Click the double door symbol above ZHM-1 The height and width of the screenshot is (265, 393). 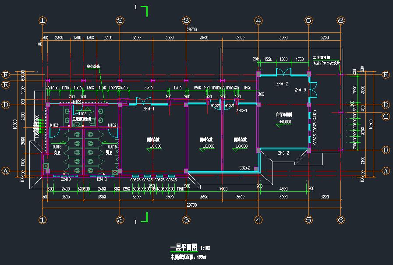(x=144, y=101)
